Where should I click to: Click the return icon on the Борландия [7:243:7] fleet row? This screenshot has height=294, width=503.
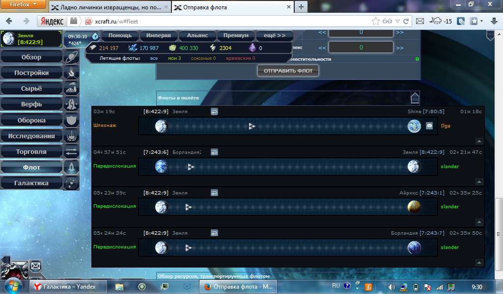(x=214, y=233)
